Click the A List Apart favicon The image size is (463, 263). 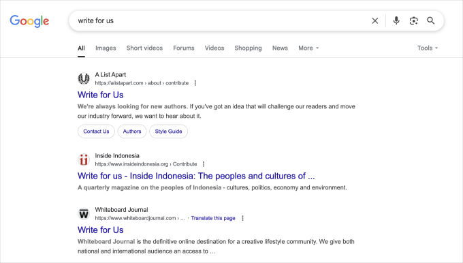coord(84,78)
